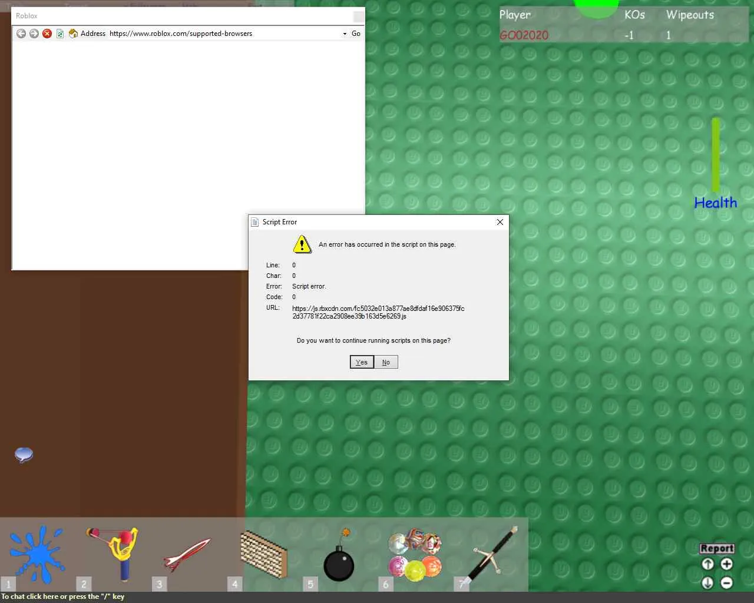Equip the slingshot tool in slot 2
The height and width of the screenshot is (603, 754).
click(x=113, y=555)
